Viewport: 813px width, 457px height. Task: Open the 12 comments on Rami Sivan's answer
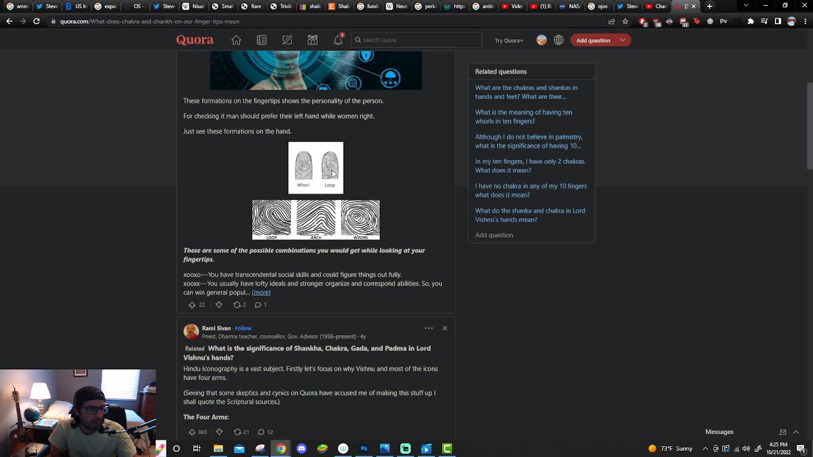(265, 432)
